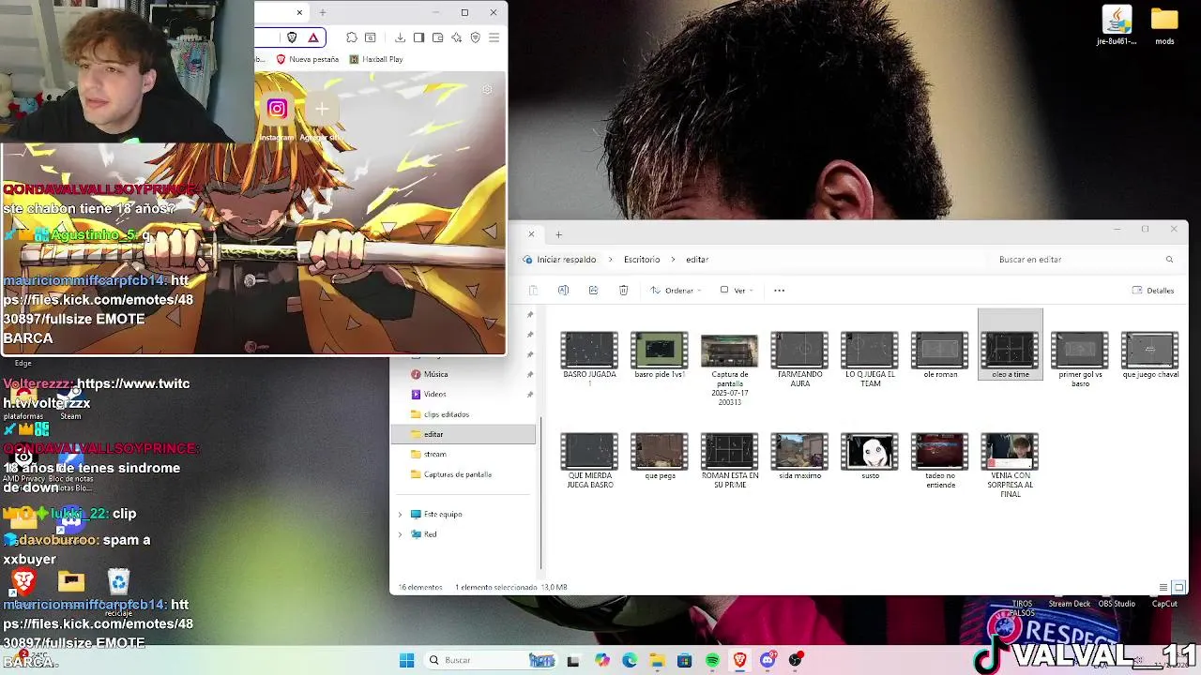Select primer gol vs basro video
This screenshot has width=1201, height=675.
tap(1080, 358)
